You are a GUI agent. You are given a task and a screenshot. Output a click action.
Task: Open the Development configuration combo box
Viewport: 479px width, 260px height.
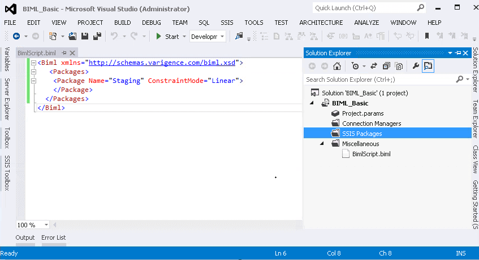[208, 37]
